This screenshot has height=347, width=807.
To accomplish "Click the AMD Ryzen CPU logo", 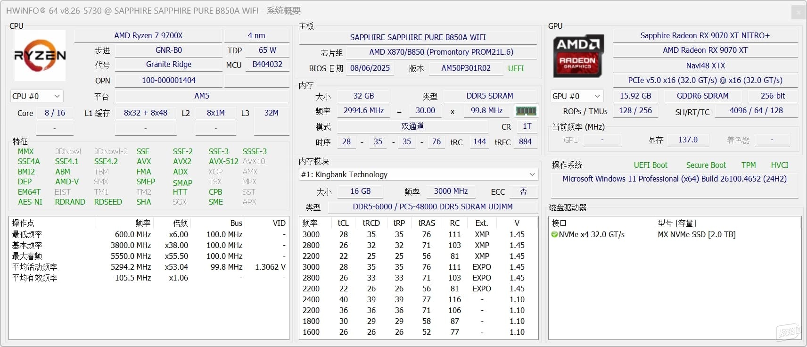I will point(40,56).
